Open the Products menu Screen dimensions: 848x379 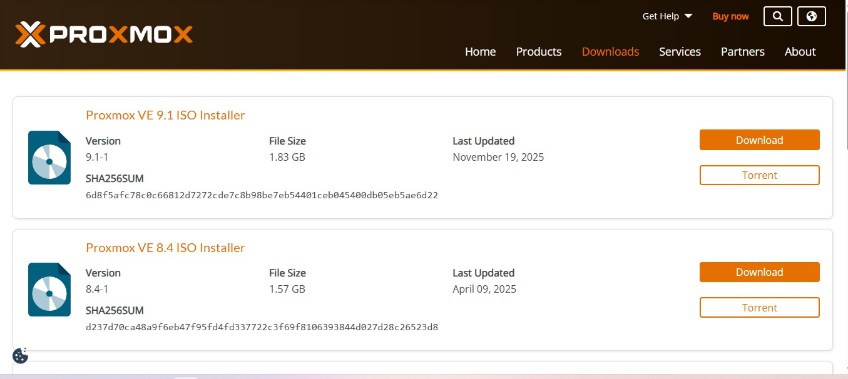(538, 52)
